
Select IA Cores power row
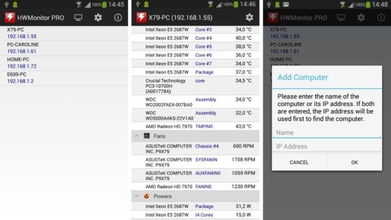tap(195, 215)
